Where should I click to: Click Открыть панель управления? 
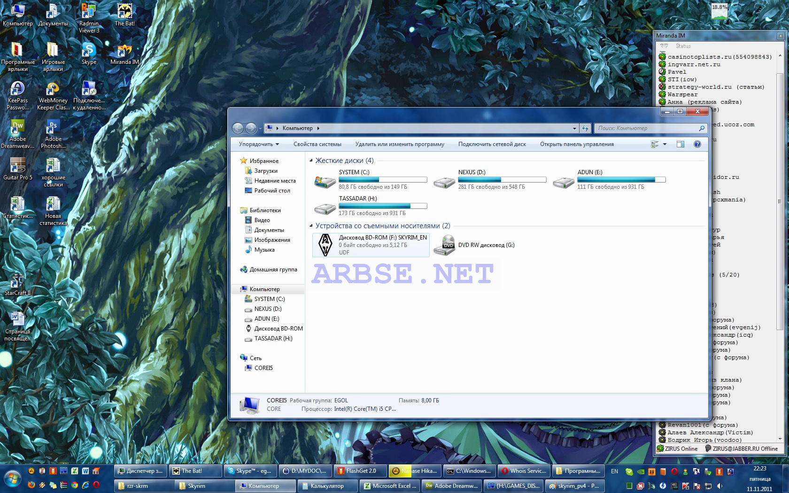[577, 144]
